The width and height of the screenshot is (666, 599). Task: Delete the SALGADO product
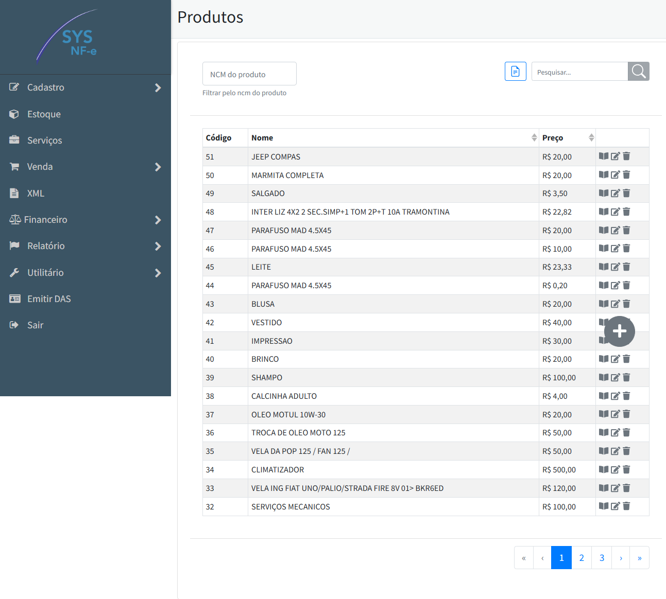pyautogui.click(x=626, y=193)
